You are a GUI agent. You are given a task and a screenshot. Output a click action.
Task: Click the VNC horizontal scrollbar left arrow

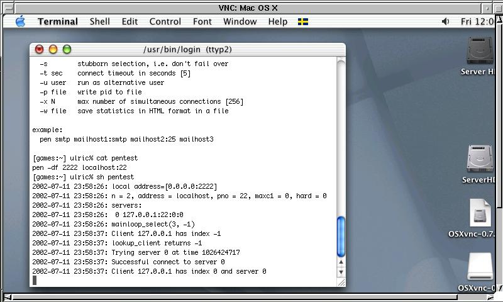[x=8, y=298]
